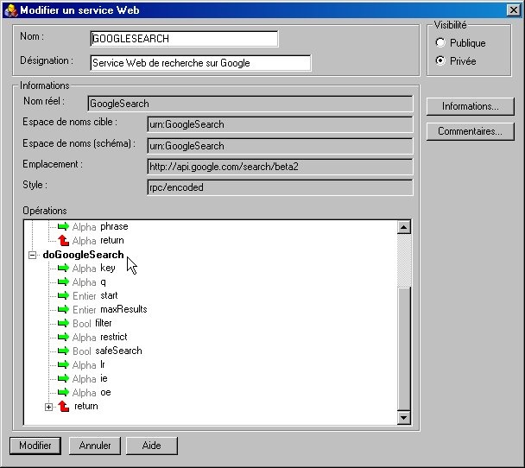Screen dimensions: 525x468
Task: Click the Modifier button
Action: click(35, 446)
